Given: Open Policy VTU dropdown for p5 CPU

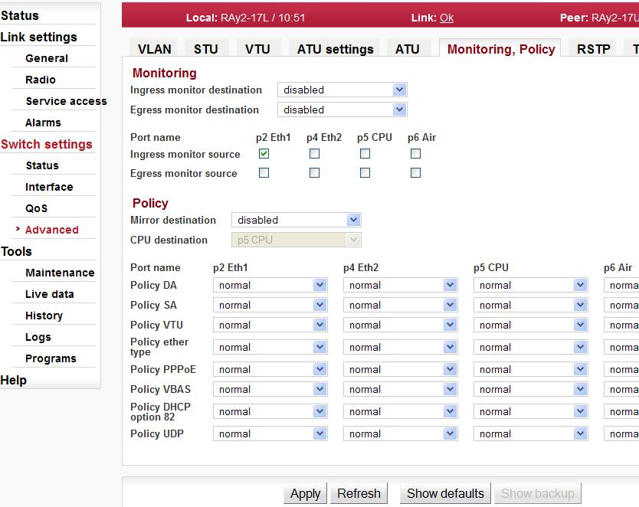Looking at the screenshot, I should (531, 325).
